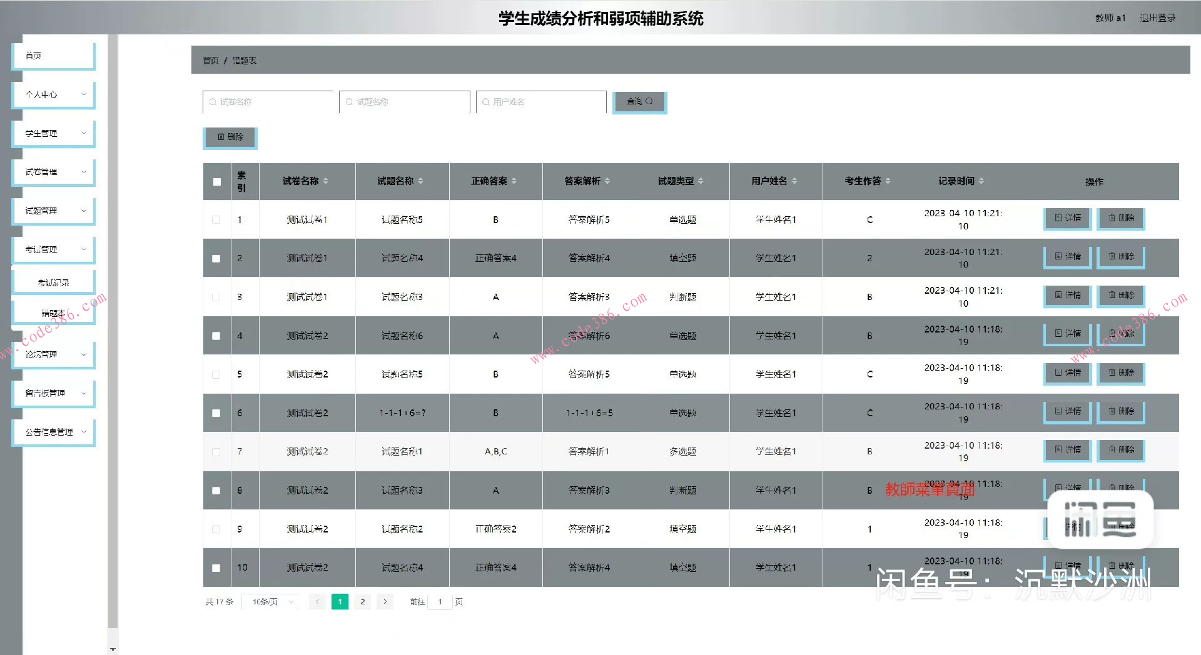The width and height of the screenshot is (1201, 655).
Task: Sort the table by 试卷名称 column
Action: [x=326, y=181]
